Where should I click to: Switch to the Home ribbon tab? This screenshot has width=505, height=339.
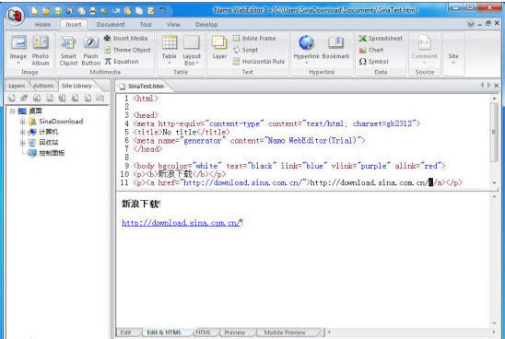pyautogui.click(x=42, y=24)
